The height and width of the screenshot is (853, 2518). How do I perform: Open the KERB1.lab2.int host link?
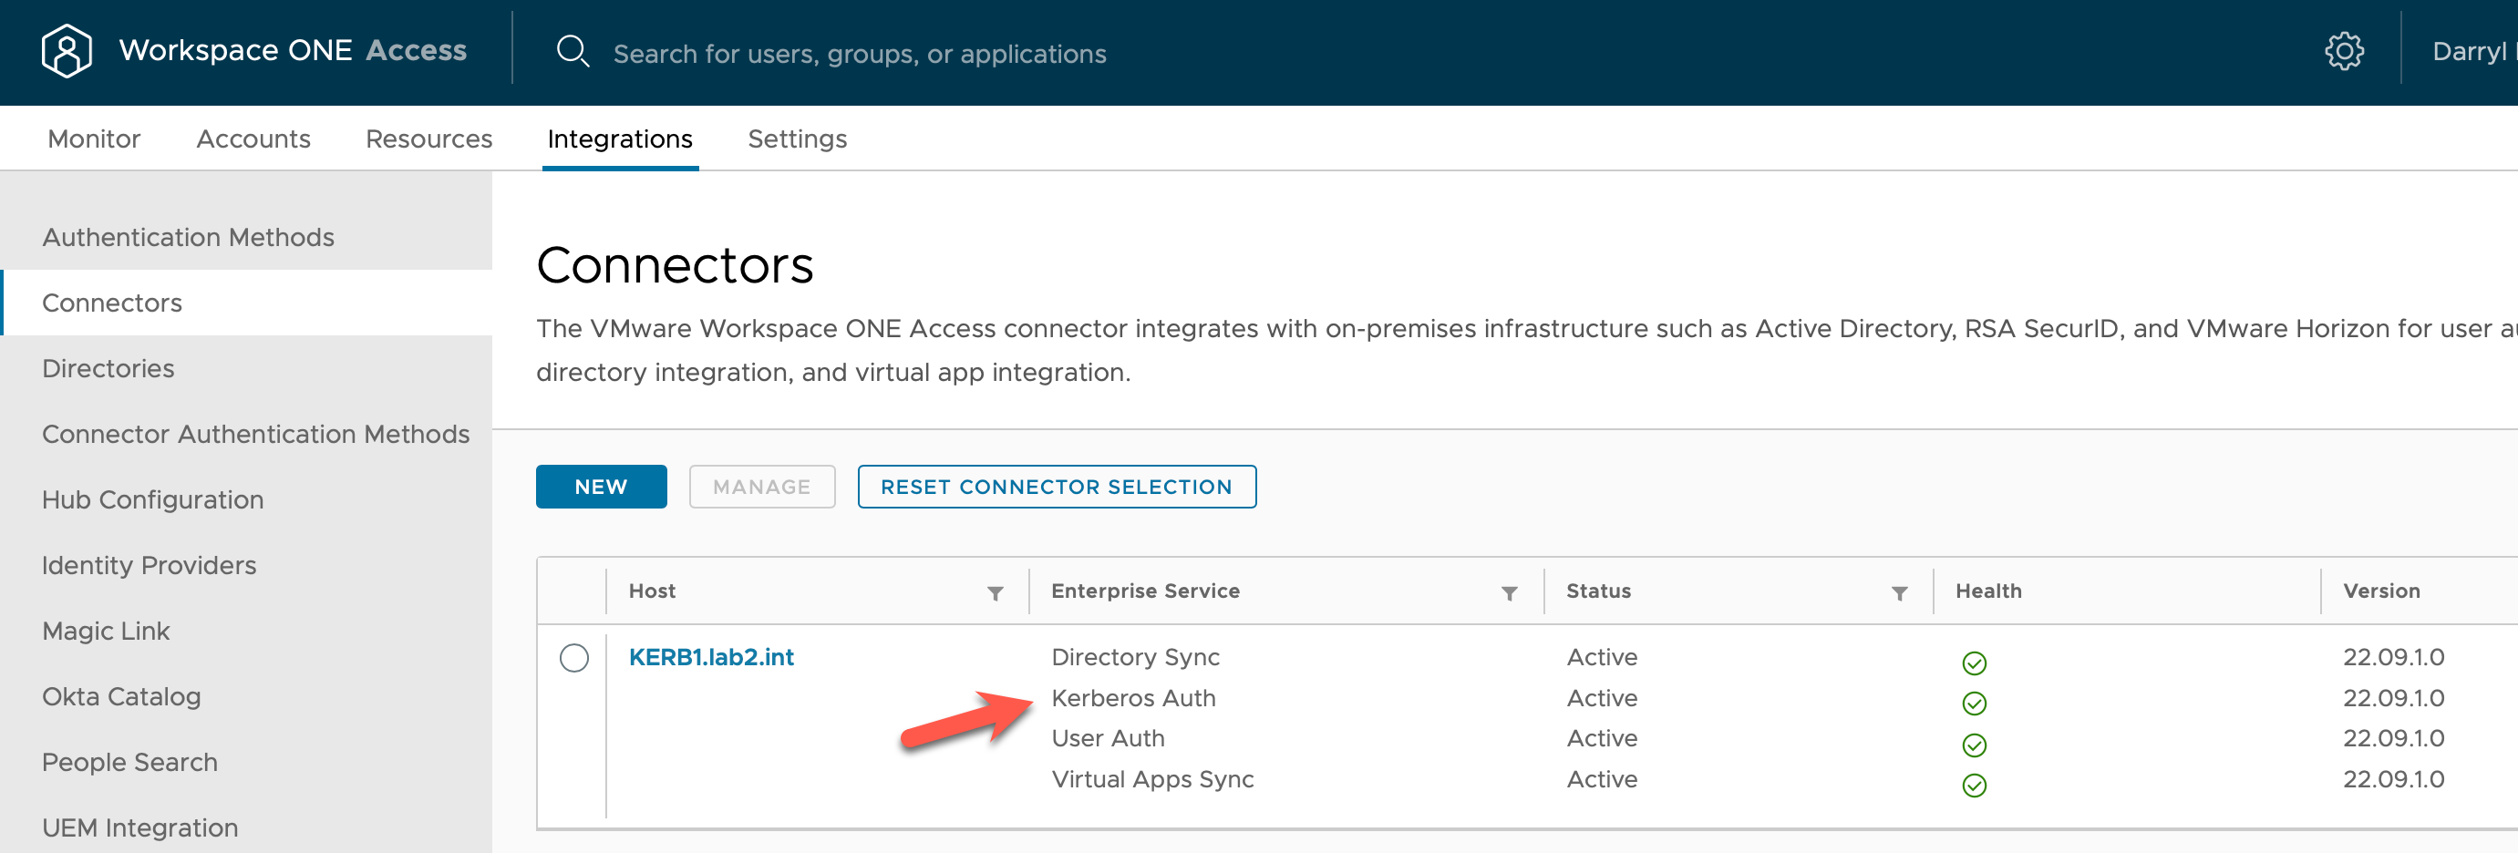tap(710, 658)
